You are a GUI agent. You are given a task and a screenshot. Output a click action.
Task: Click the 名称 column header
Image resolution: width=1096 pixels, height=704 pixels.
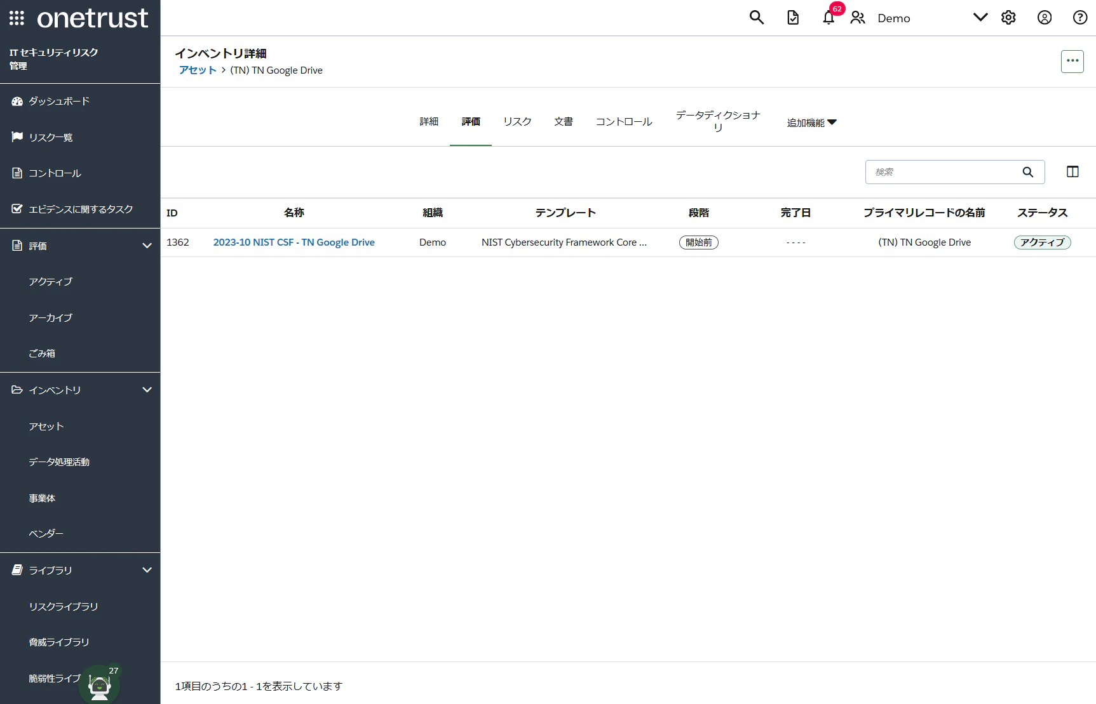pyautogui.click(x=294, y=213)
